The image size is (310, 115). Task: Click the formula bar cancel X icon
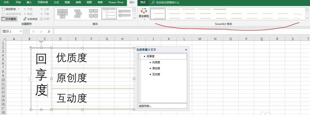[33, 32]
